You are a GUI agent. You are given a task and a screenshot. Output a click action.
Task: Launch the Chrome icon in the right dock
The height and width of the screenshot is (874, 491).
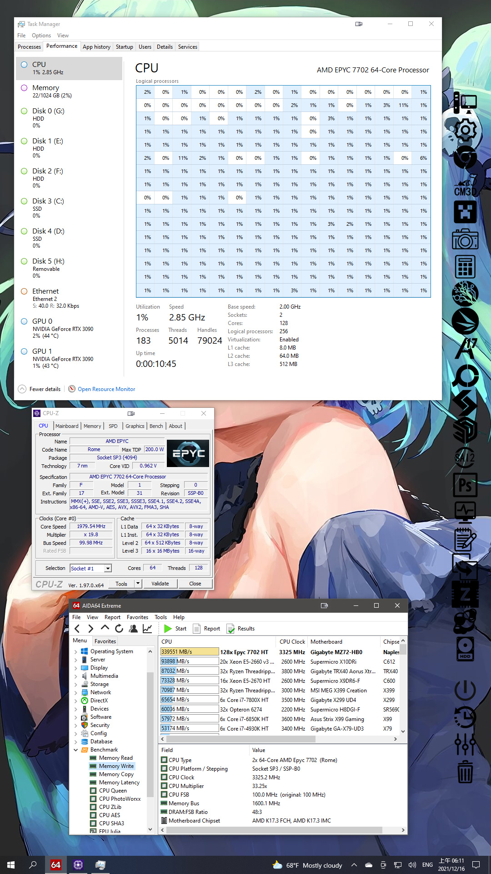tap(465, 158)
